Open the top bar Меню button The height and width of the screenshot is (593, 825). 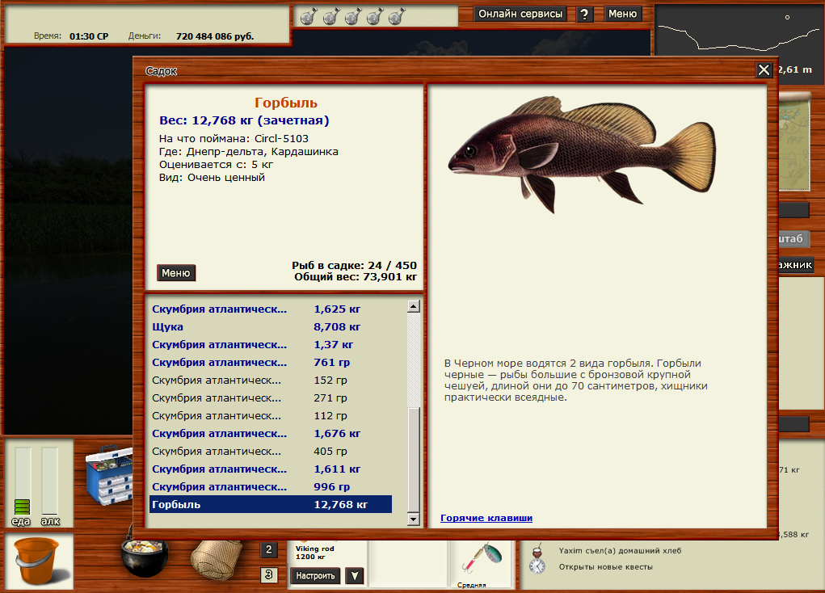(622, 15)
